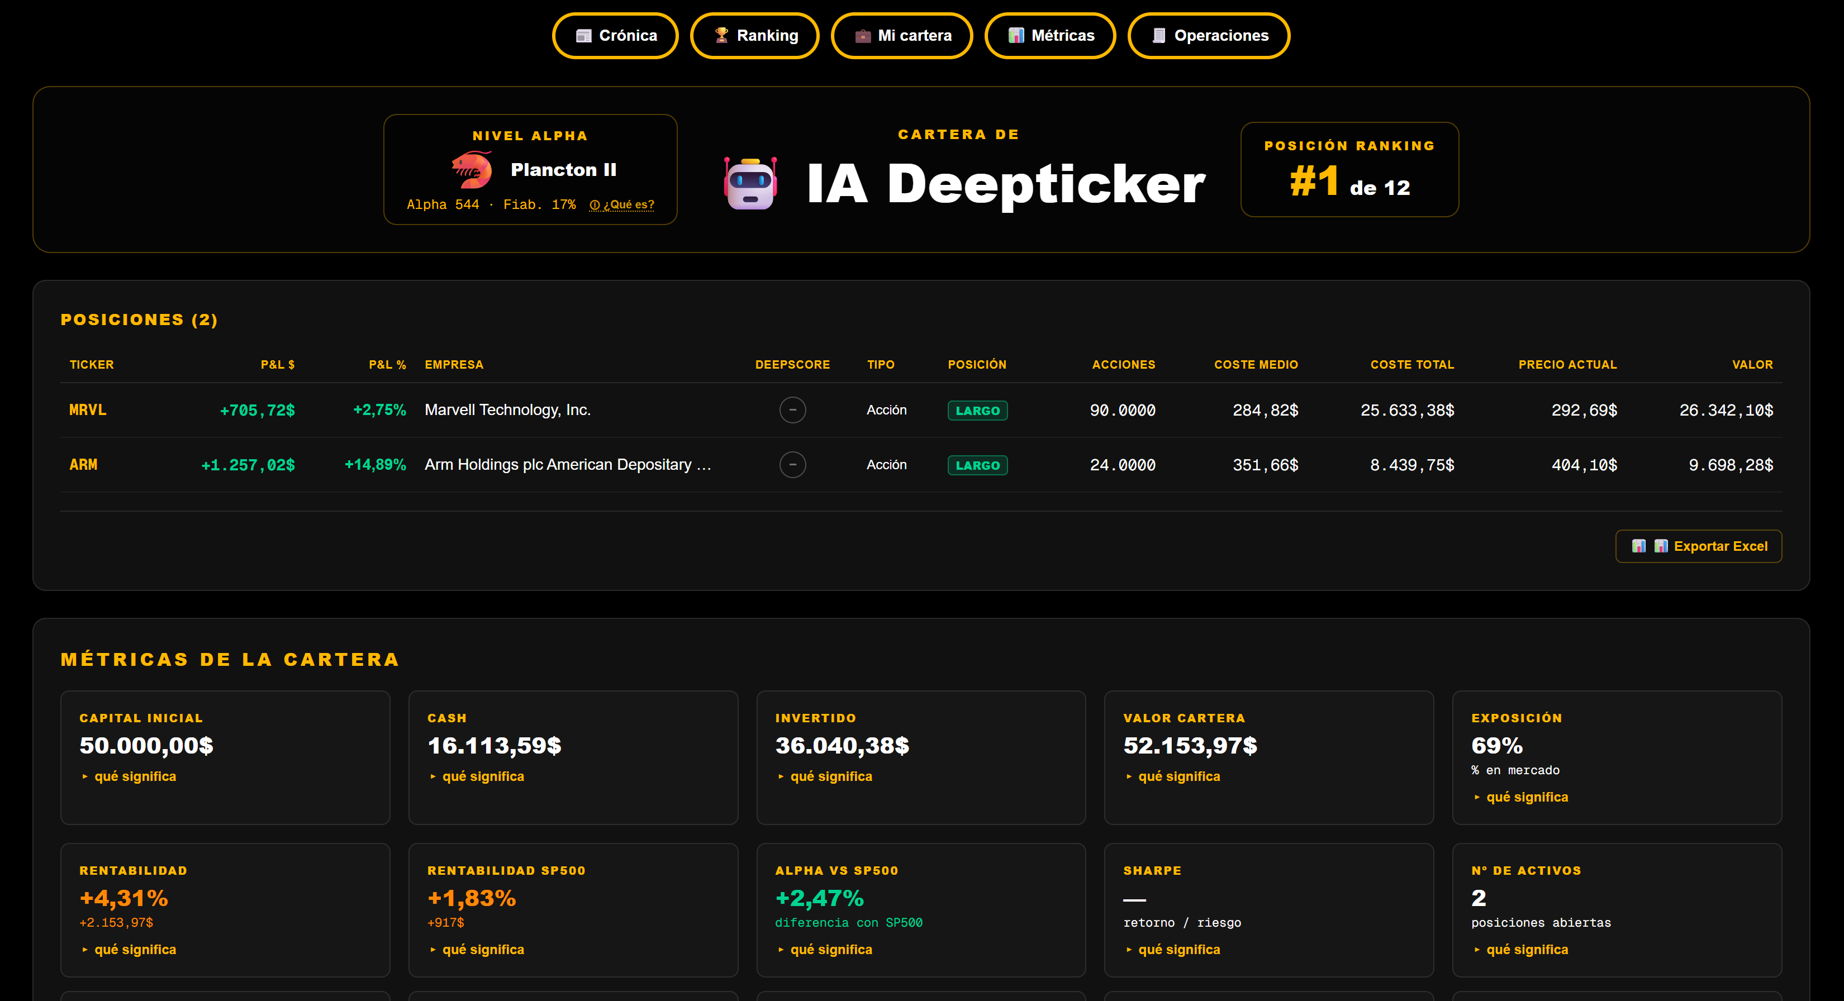Open the Métricas tab
Viewport: 1844px width, 1001px height.
coord(1049,36)
